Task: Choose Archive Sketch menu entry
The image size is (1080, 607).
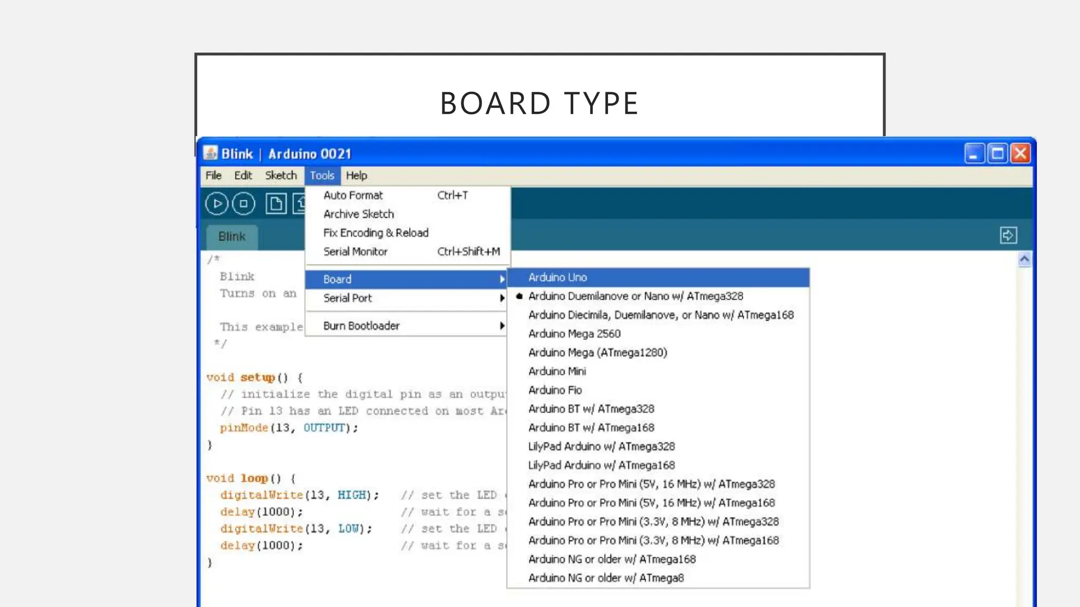Action: pyautogui.click(x=408, y=214)
